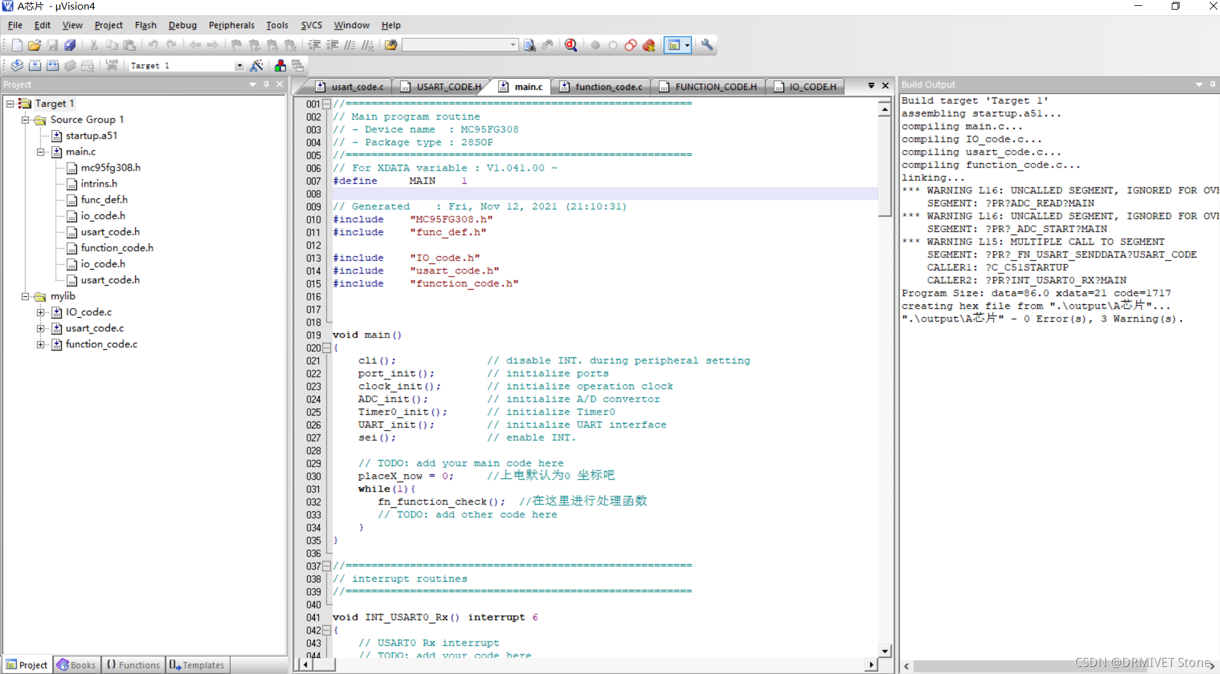Switch to USART_CODE.H editor tab
1220x674 pixels.
point(441,87)
